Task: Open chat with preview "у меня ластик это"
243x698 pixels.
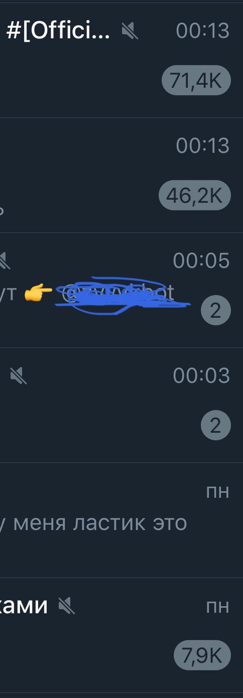Action: [x=121, y=520]
